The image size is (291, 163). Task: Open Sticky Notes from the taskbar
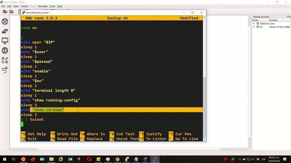click(98, 159)
